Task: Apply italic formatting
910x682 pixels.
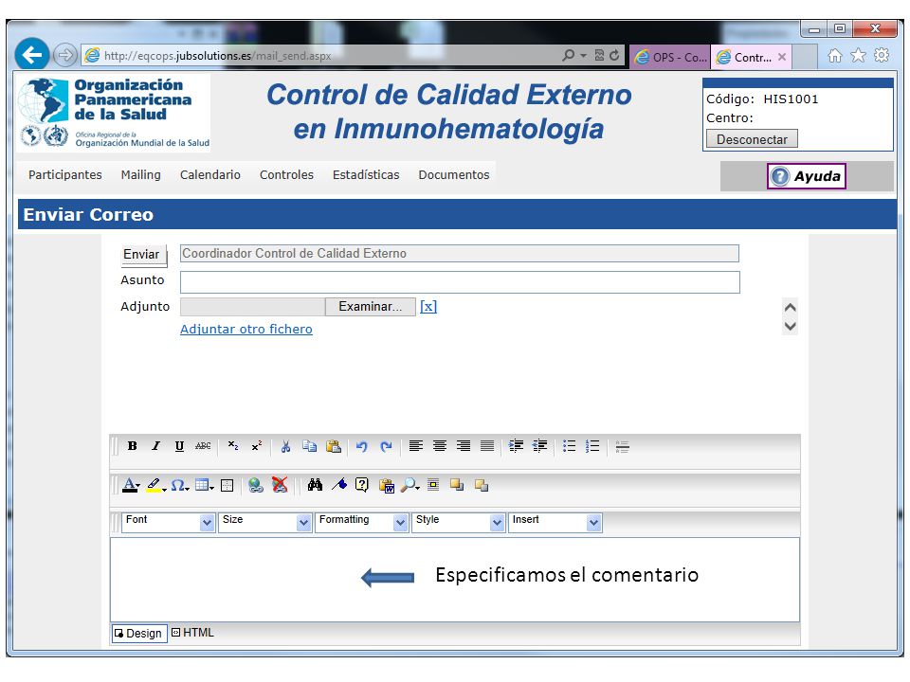Action: click(155, 446)
